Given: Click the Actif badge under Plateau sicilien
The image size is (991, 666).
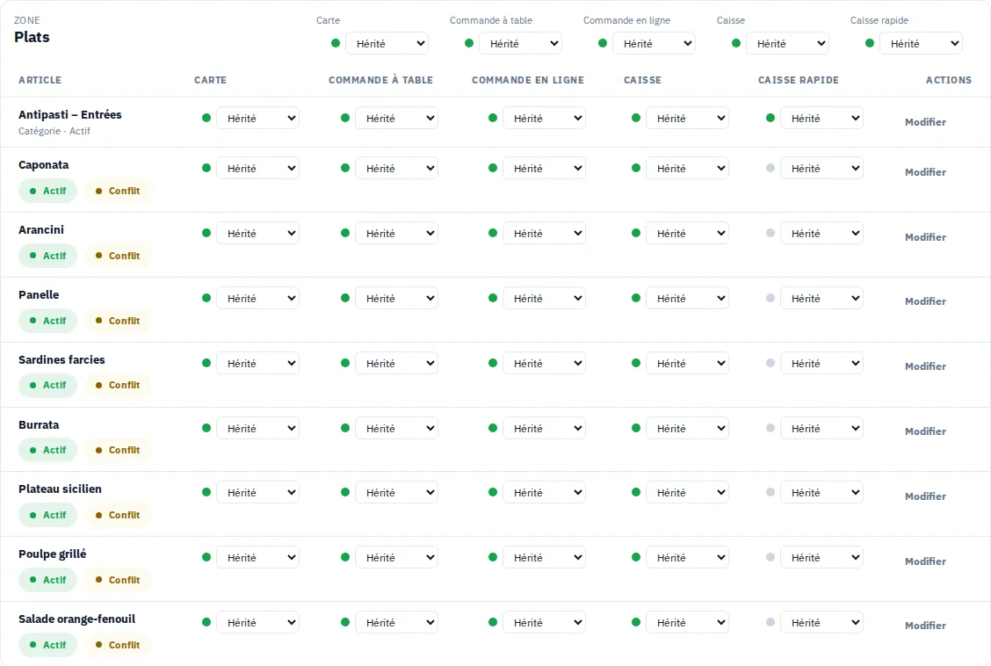Looking at the screenshot, I should [48, 515].
